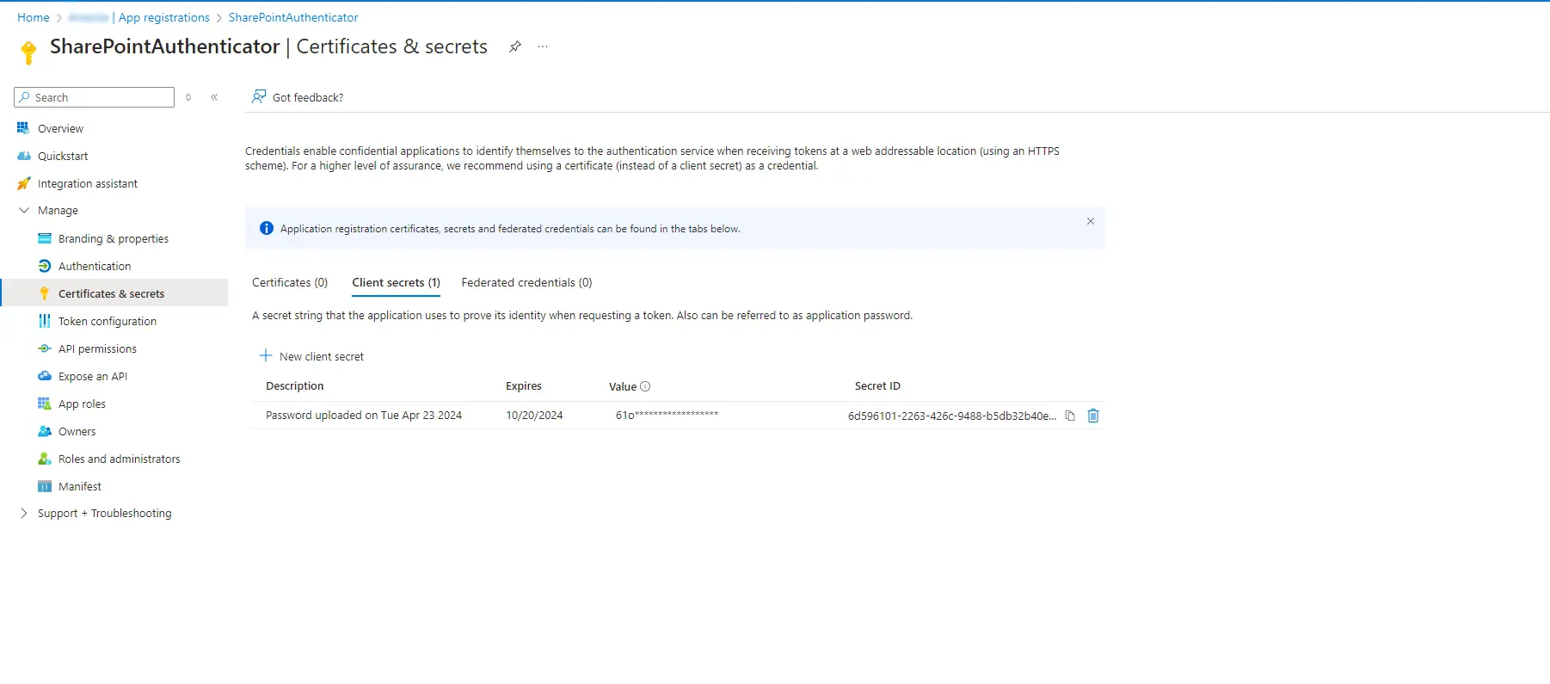Screen dimensions: 1550x684
Task: Click the Got feedback person icon
Action: (259, 96)
